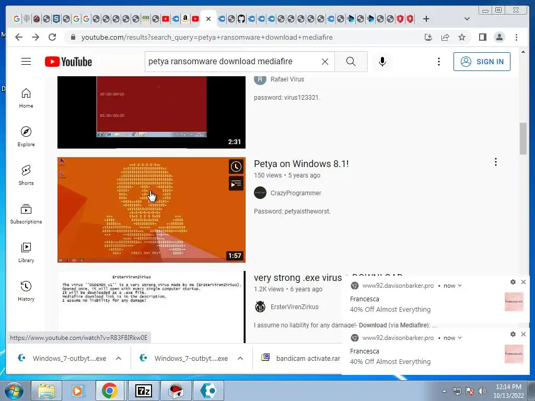The width and height of the screenshot is (535, 401).
Task: Expand the tab search chevron
Action: (467, 19)
